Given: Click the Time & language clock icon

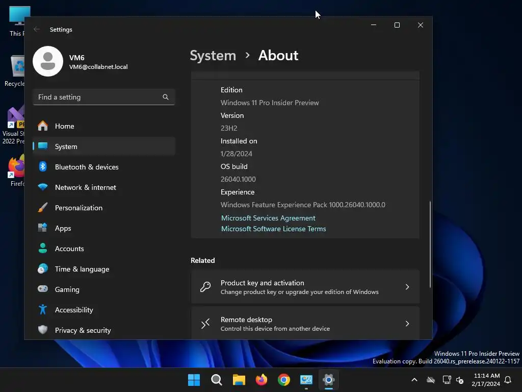Looking at the screenshot, I should click(43, 268).
